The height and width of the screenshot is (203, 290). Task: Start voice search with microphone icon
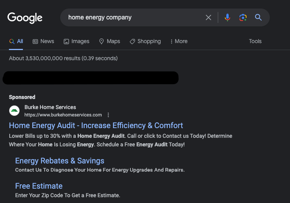(x=227, y=17)
